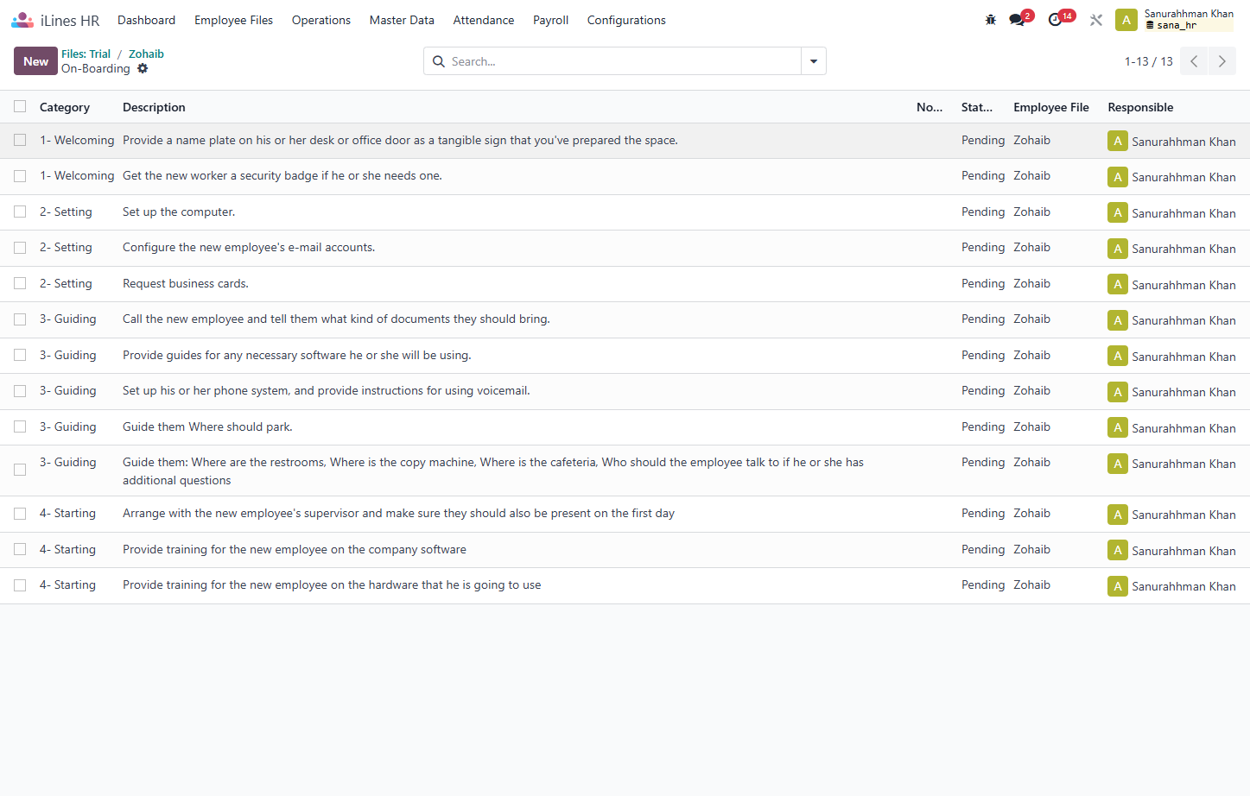Go to the previous page arrow
The image size is (1250, 796).
1194,61
